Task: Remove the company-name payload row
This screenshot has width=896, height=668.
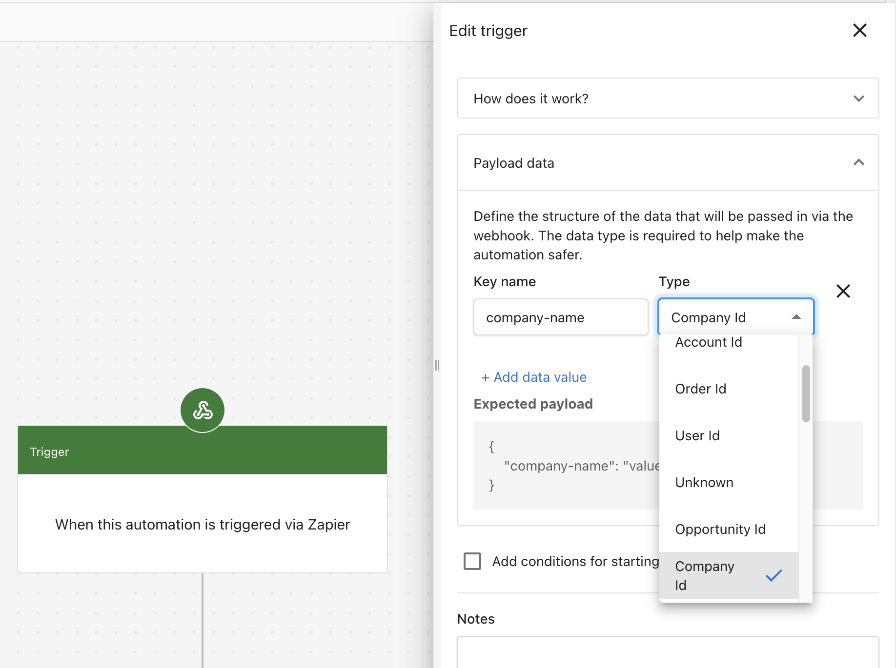Action: [x=843, y=291]
